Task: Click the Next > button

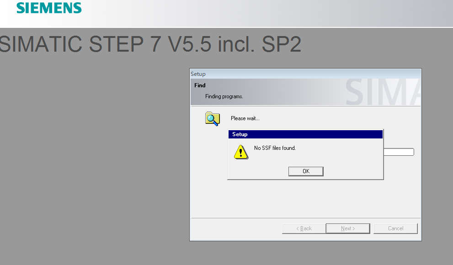Action: [x=348, y=228]
